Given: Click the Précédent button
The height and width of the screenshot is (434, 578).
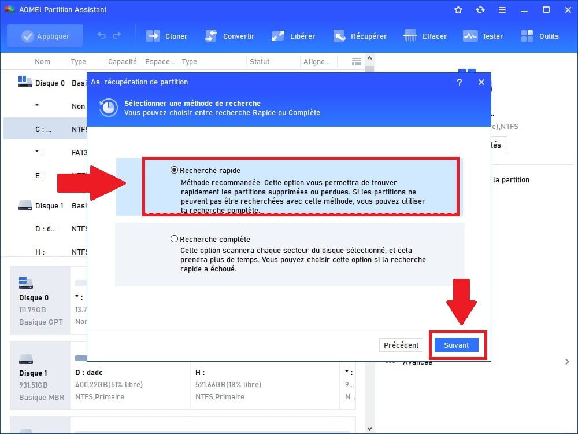Looking at the screenshot, I should pyautogui.click(x=401, y=345).
